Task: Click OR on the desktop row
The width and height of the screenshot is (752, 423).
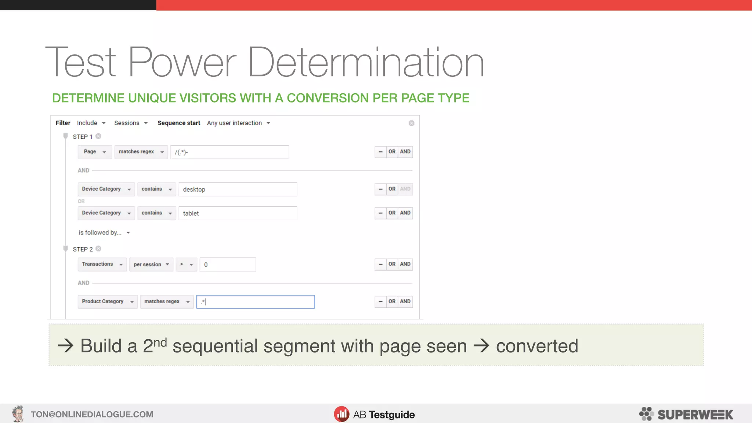Action: pos(392,189)
